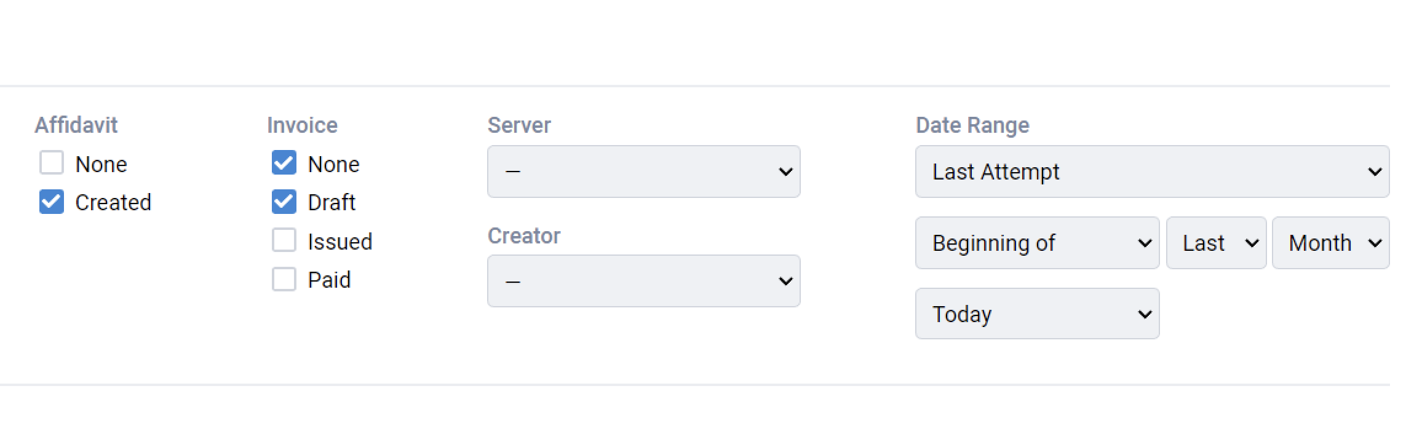Uncheck the None box under Invoice
The height and width of the screenshot is (434, 1422).
[284, 163]
